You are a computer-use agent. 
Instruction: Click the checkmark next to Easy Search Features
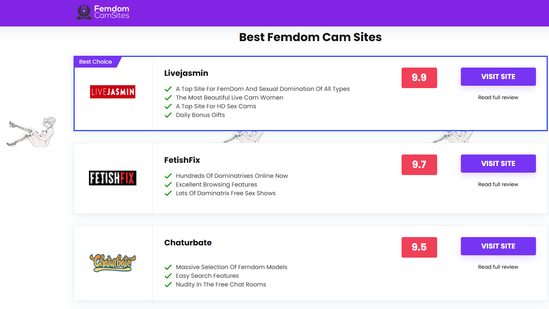tap(168, 276)
